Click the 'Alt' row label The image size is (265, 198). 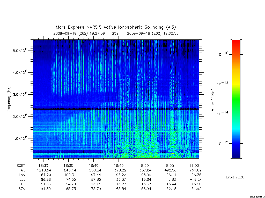23,170
